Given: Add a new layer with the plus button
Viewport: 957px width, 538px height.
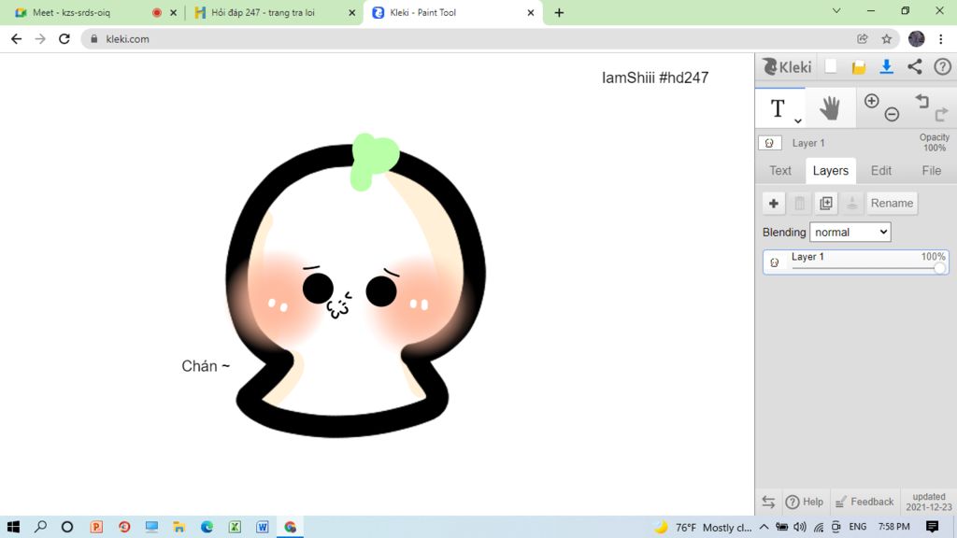Looking at the screenshot, I should [773, 203].
